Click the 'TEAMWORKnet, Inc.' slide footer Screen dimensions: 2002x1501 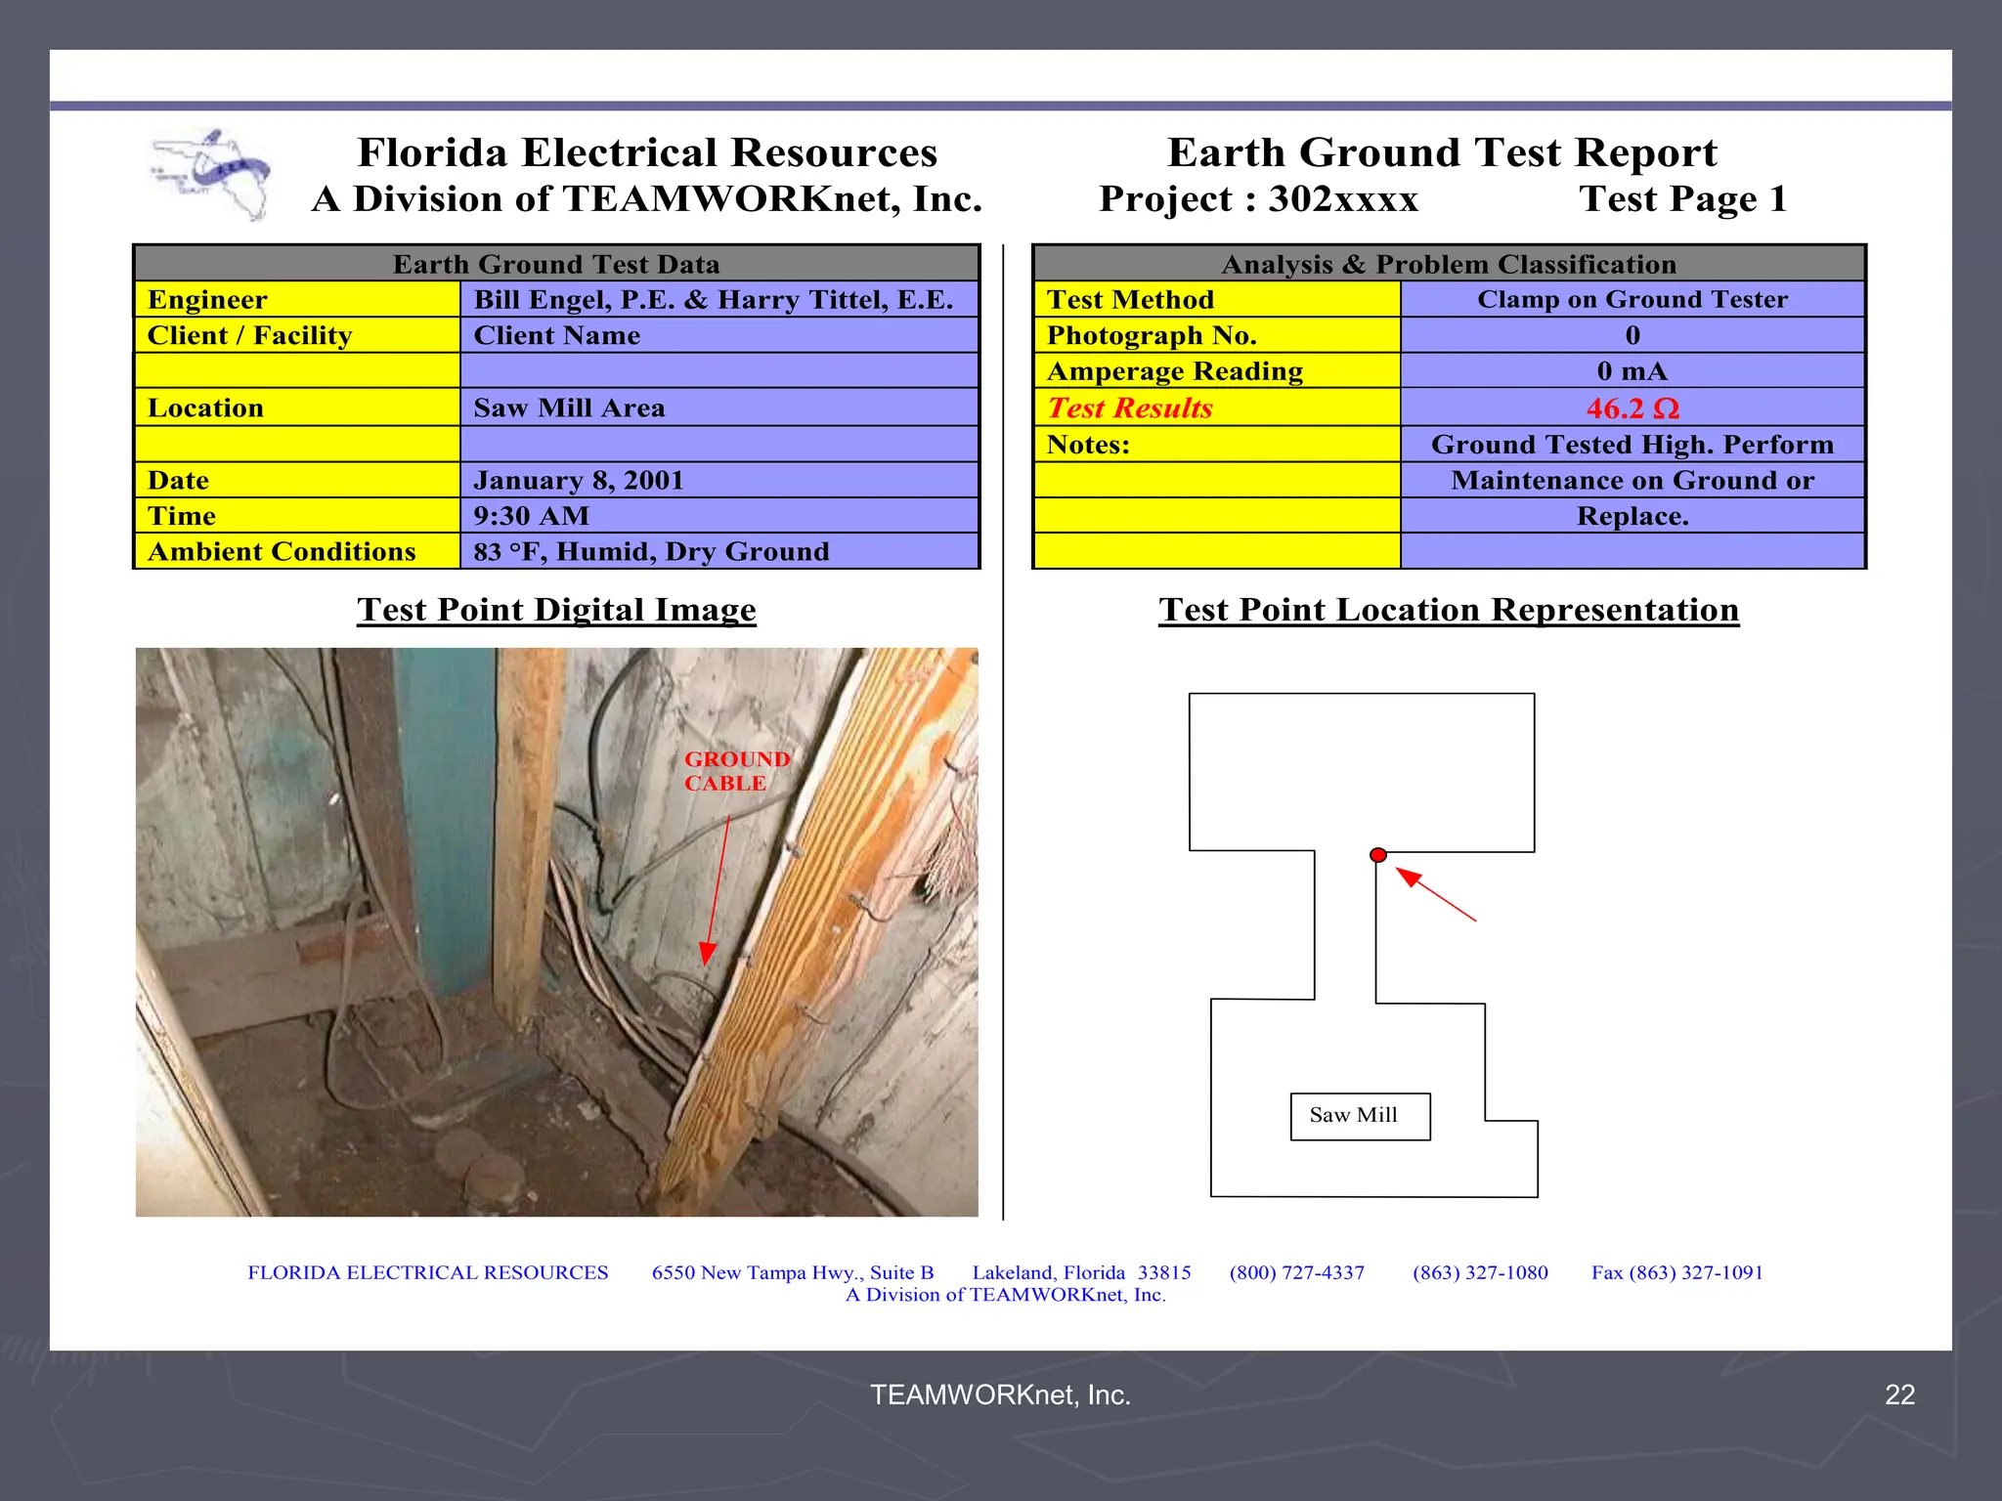(1000, 1395)
